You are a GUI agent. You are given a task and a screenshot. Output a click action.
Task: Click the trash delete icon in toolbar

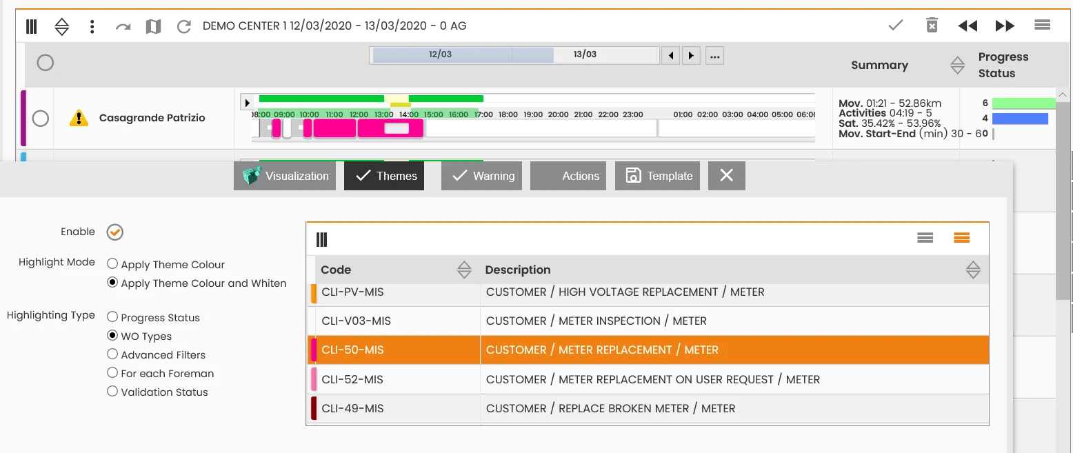[932, 26]
